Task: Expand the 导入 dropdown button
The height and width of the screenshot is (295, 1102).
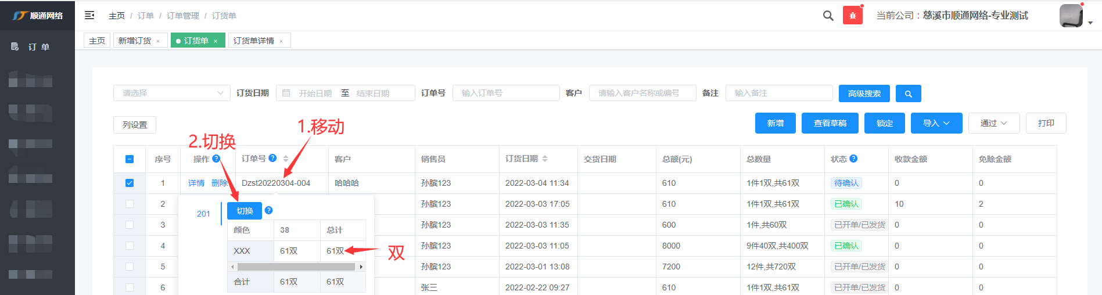Action: (x=936, y=123)
